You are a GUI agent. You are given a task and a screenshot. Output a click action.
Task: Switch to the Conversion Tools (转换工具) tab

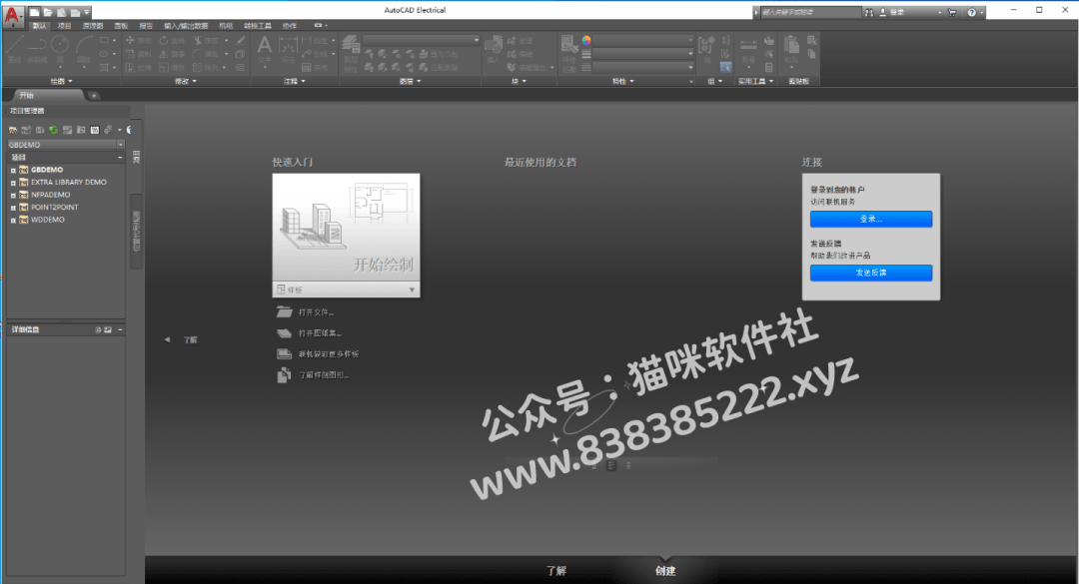(258, 25)
